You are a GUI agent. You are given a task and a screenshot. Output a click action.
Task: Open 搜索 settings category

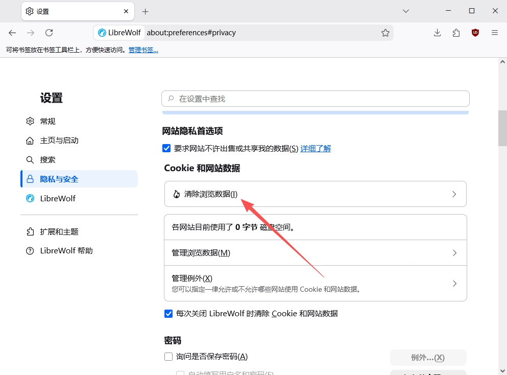79,160
